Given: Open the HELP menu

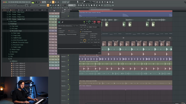Looking at the screenshot, I should [29, 2].
